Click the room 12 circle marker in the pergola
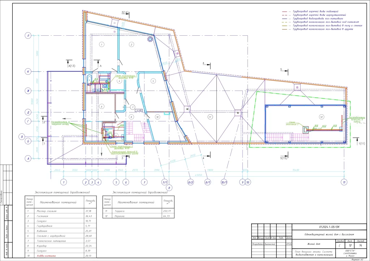This screenshot has height=261, width=370. click(x=320, y=116)
